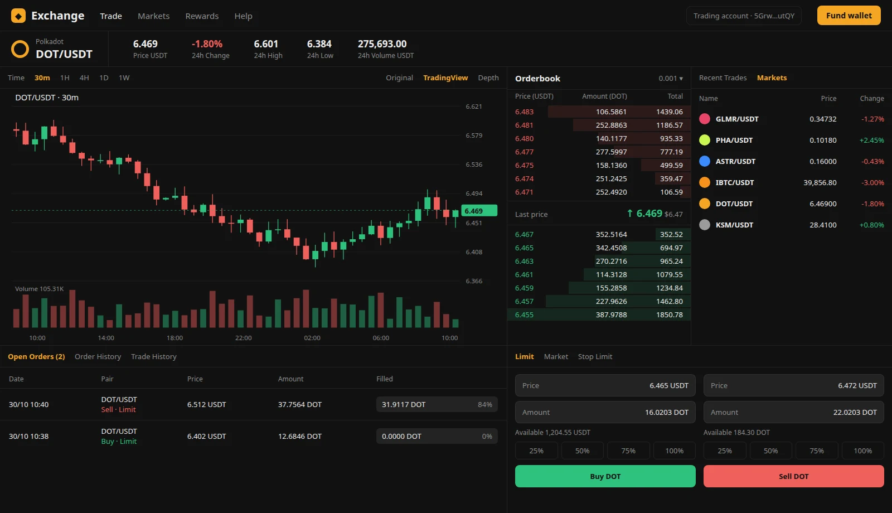Switch chart to Depth view

488,78
